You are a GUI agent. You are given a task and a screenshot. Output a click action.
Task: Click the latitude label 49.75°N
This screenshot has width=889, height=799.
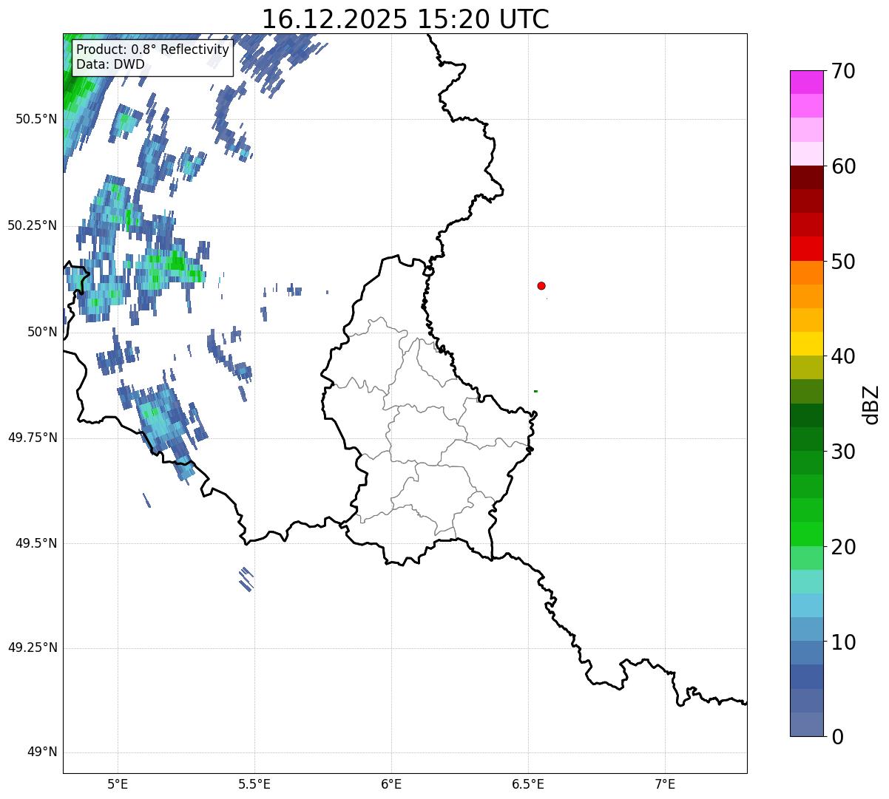point(32,438)
